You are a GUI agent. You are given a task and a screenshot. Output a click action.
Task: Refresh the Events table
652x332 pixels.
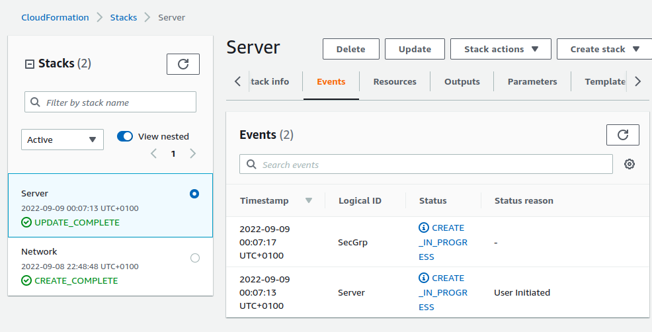(x=622, y=135)
